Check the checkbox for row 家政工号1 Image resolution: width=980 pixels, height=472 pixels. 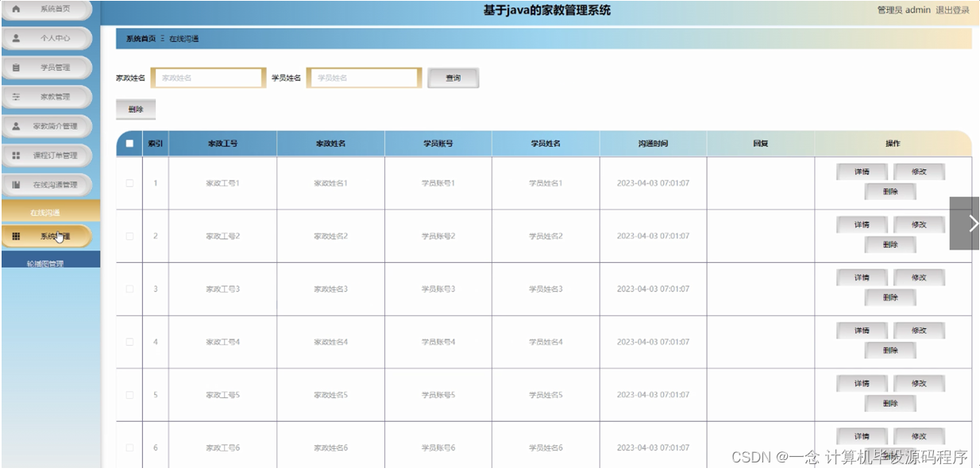pyautogui.click(x=129, y=183)
